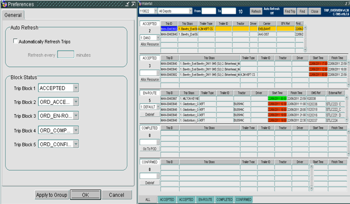The height and width of the screenshot is (204, 350).
Task: Cancel the Preferences dialog
Action: 116,195
